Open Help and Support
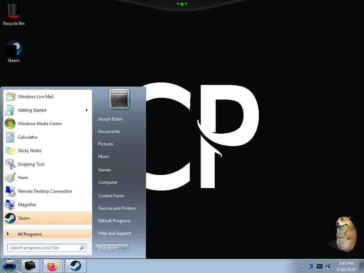The height and width of the screenshot is (273, 364). click(115, 233)
